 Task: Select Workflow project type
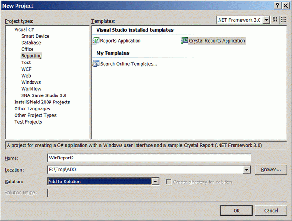click(31, 89)
